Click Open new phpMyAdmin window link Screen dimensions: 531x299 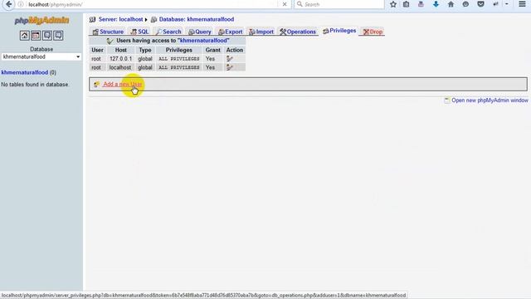point(490,100)
